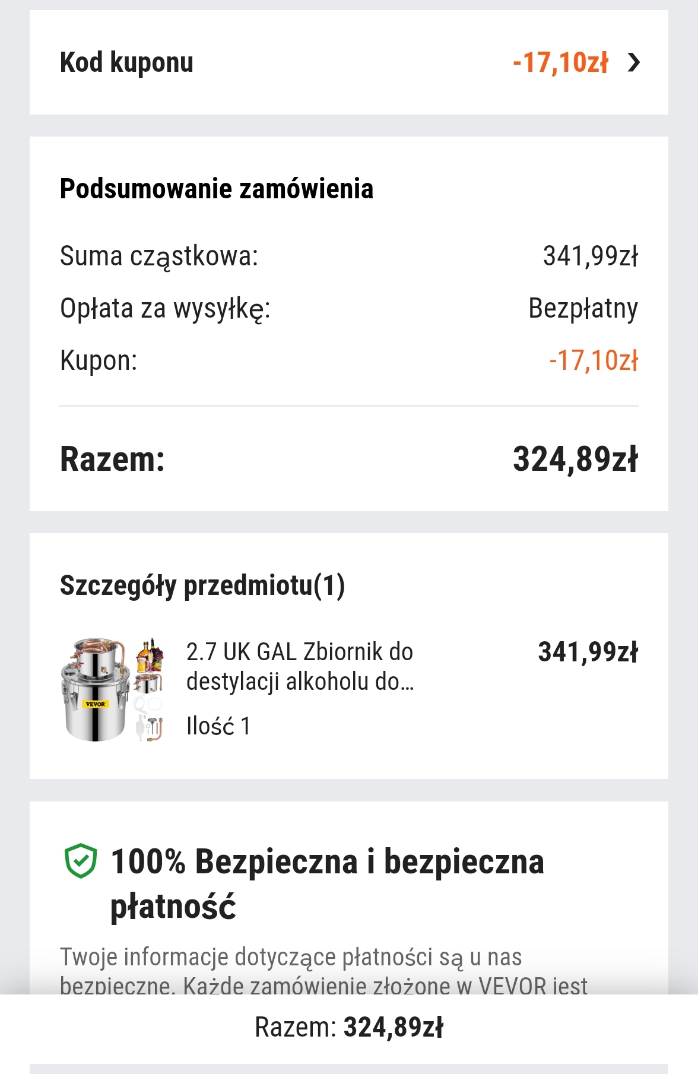The height and width of the screenshot is (1074, 698).
Task: Click the Opłata za wysyłkę label
Action: pos(165,309)
